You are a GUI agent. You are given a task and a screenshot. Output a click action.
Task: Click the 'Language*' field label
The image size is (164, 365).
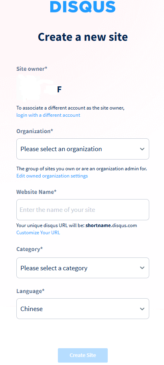coord(30,291)
